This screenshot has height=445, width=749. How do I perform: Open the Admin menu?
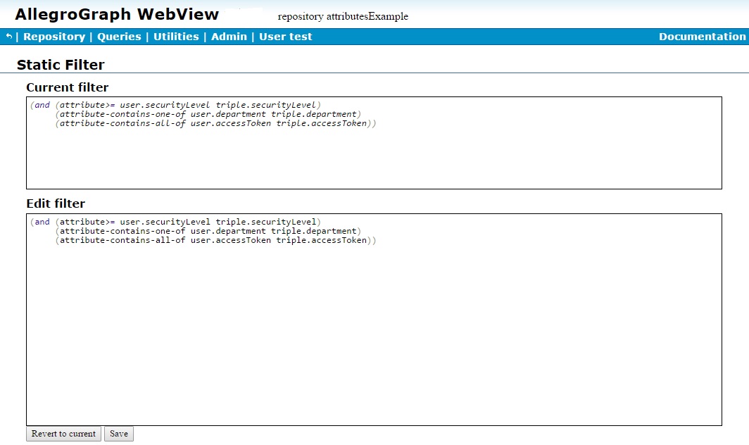point(229,37)
